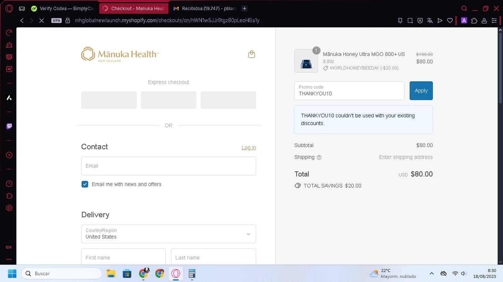Open the Player icon in sidebar

tap(9, 155)
